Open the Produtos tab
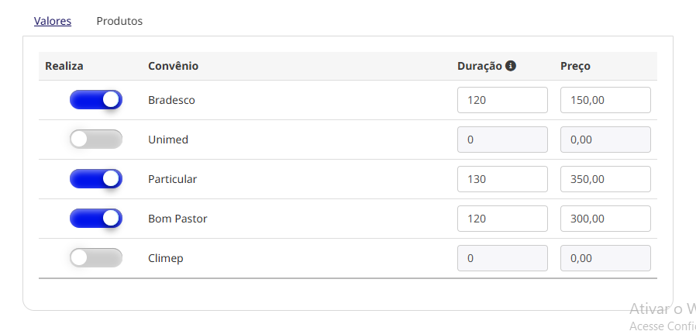This screenshot has width=696, height=331. 119,21
